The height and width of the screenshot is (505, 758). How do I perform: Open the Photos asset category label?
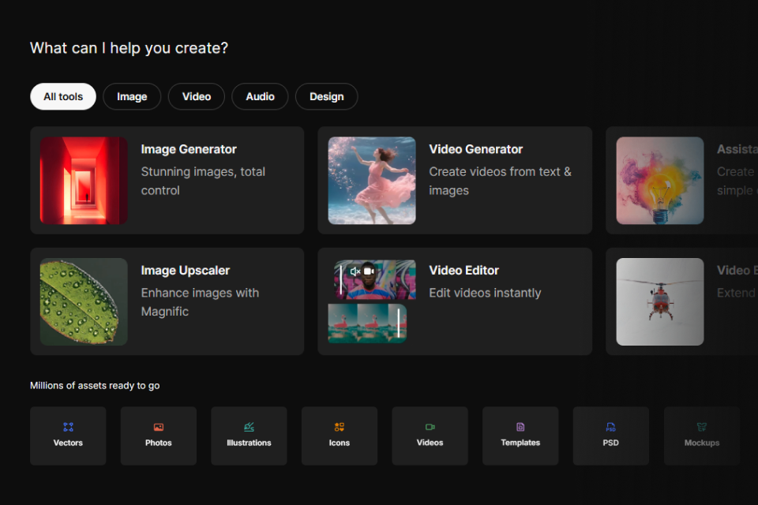coord(159,443)
